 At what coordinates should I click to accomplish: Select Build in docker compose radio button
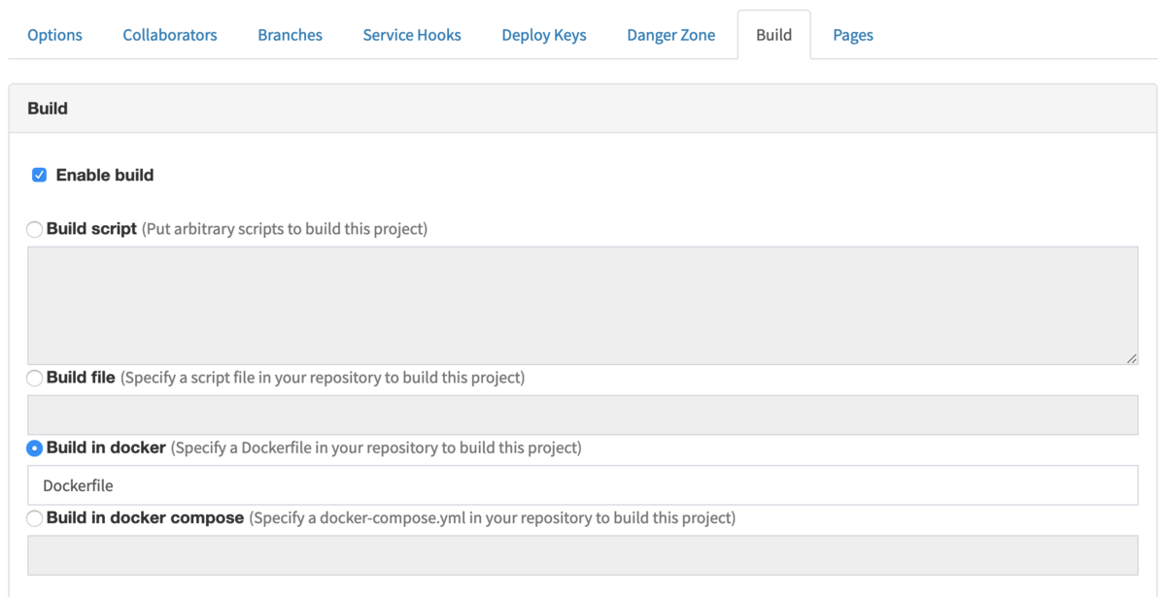point(35,518)
